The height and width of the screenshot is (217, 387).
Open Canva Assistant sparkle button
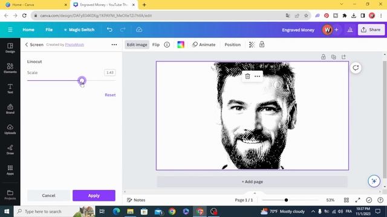[374, 181]
